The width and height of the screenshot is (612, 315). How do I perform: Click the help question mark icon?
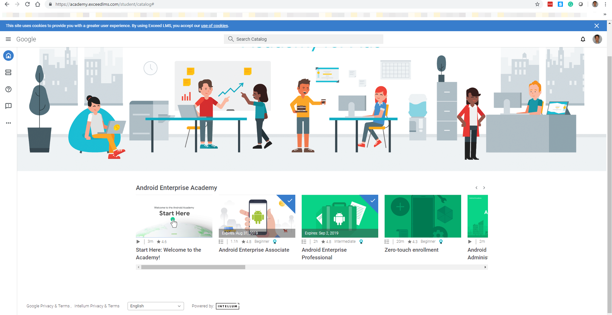9,89
